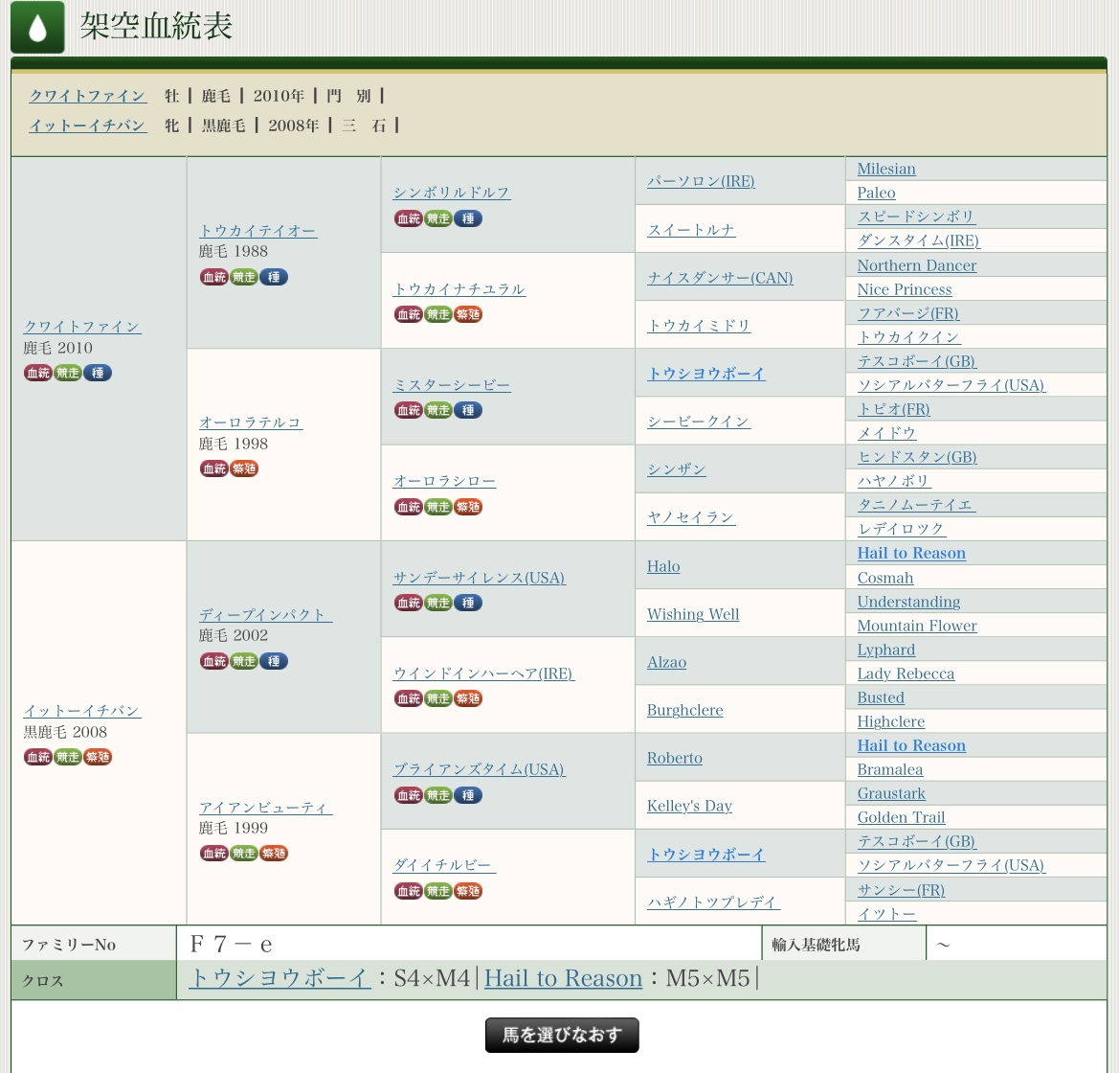The height and width of the screenshot is (1073, 1119).
Task: Open the 種 badge under ディープインパクト
Action: [x=274, y=661]
